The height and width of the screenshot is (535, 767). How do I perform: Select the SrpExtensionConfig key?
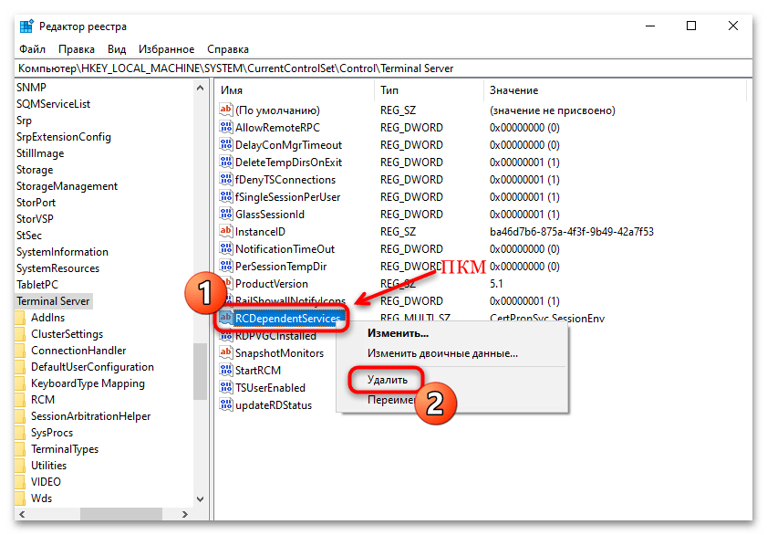(64, 137)
